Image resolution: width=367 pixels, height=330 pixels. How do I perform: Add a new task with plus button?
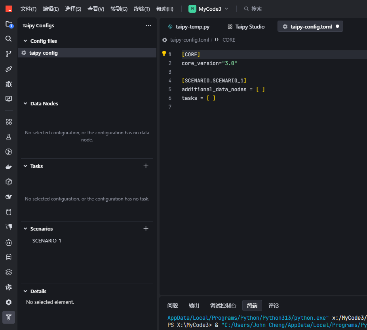point(146,166)
